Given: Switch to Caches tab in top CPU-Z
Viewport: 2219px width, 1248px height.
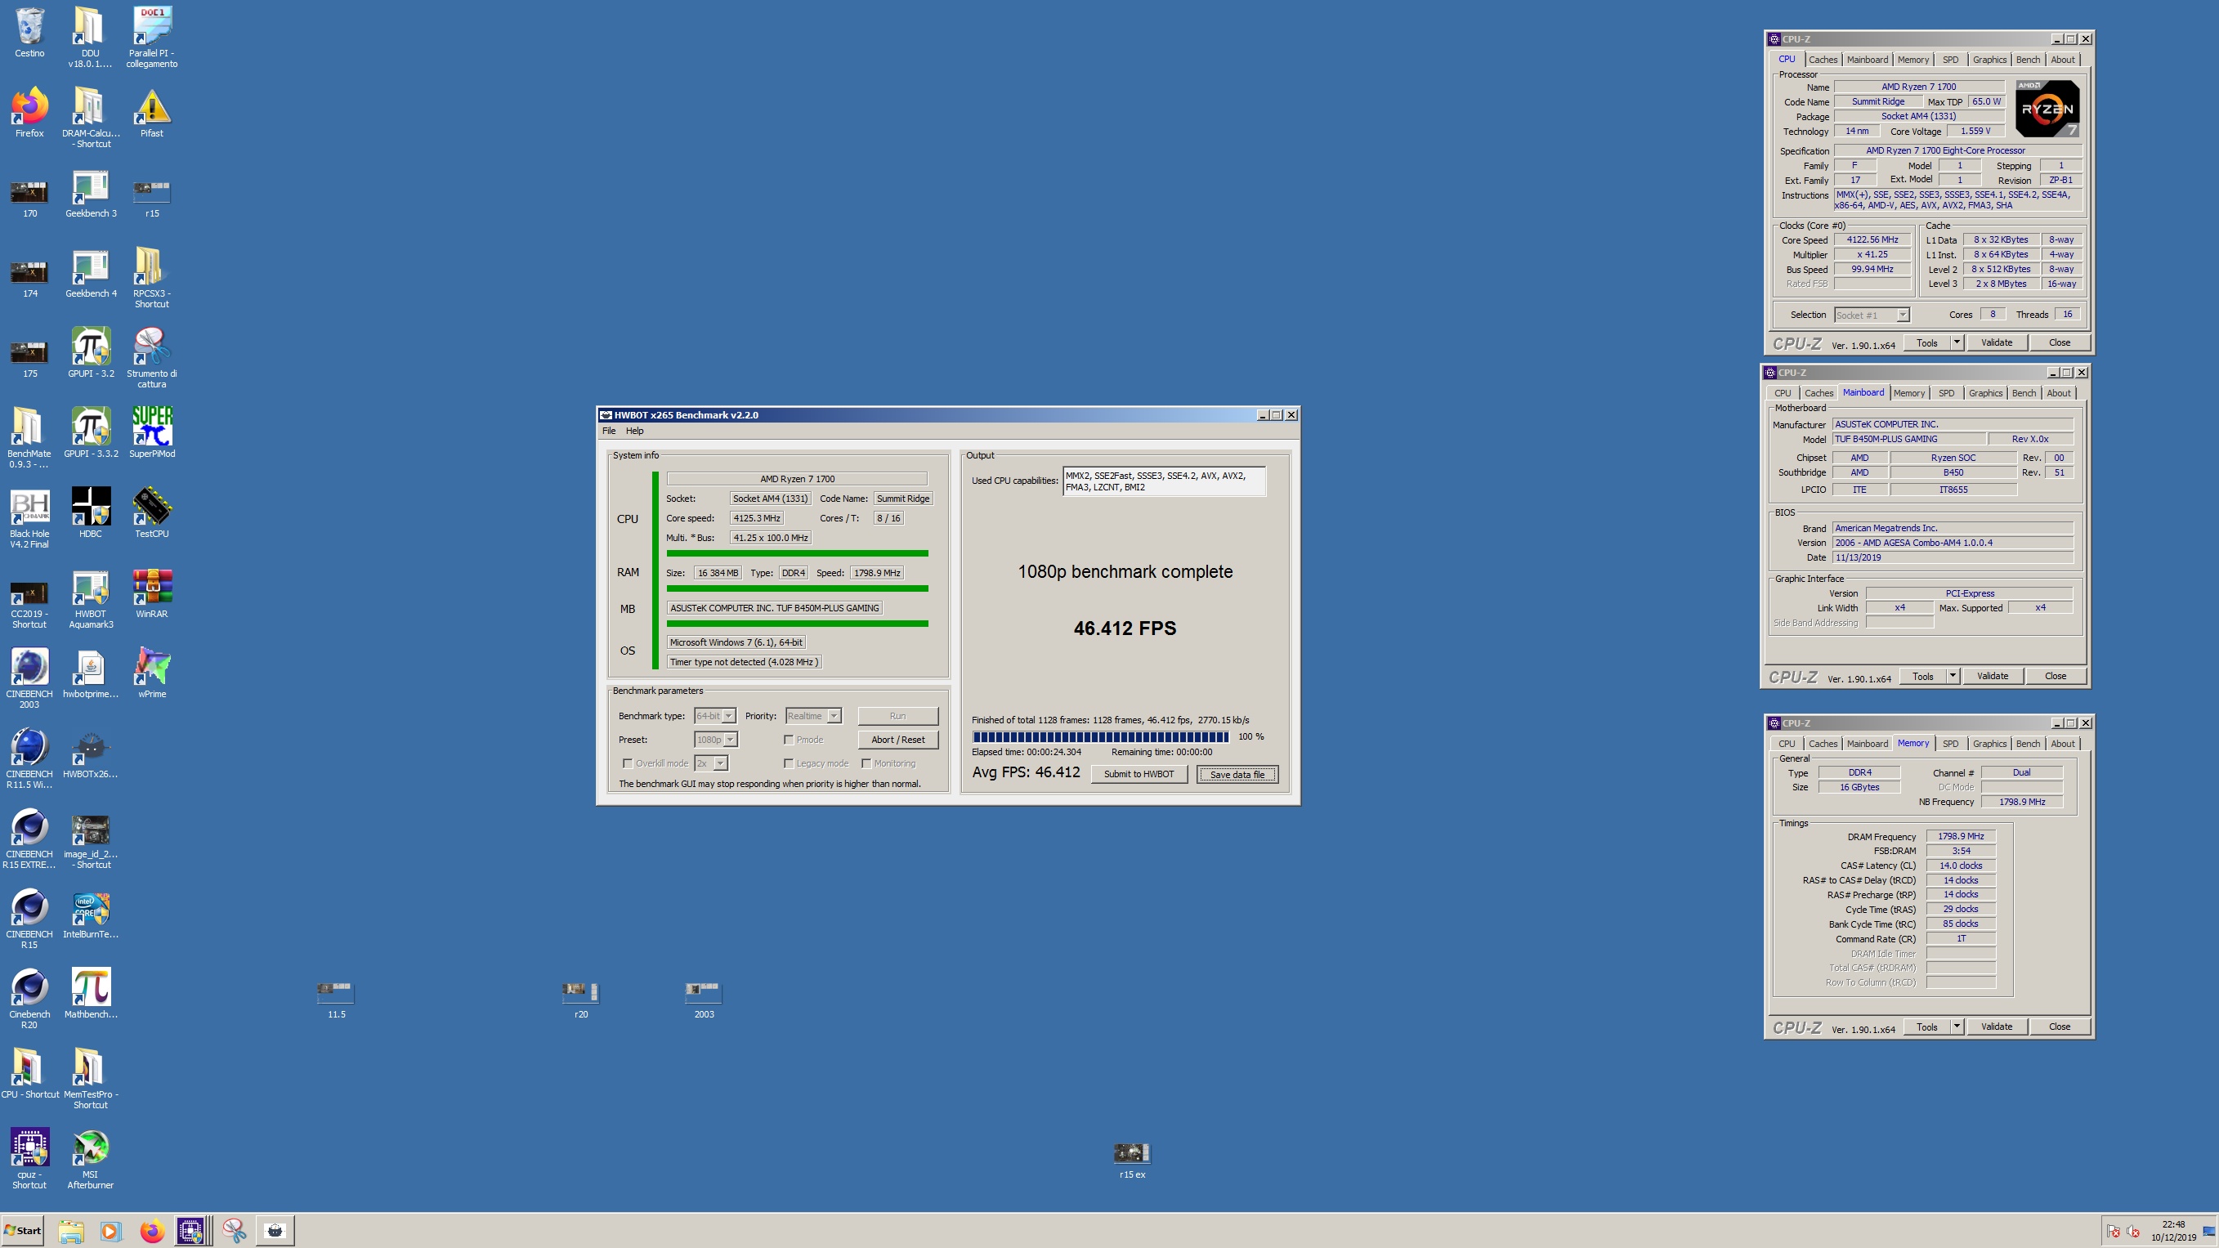Looking at the screenshot, I should click(1822, 60).
